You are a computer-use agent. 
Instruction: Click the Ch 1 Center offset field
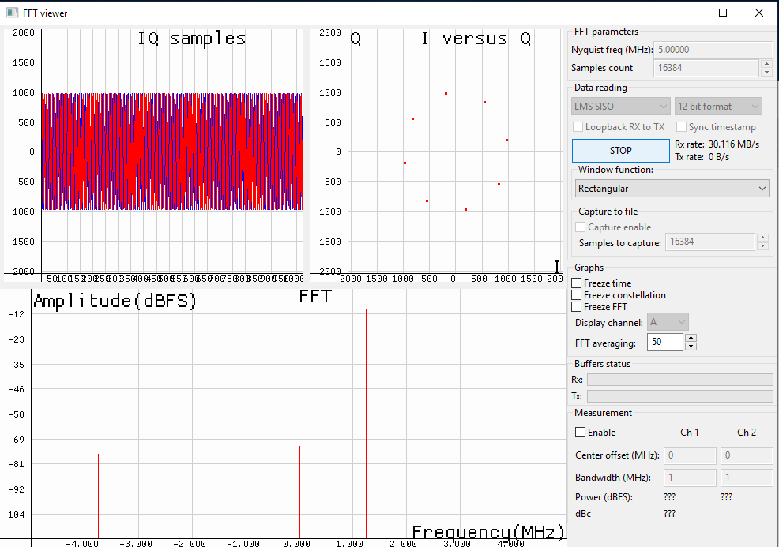[x=690, y=455]
